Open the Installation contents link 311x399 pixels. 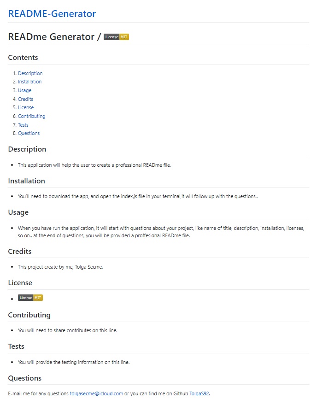pos(29,82)
